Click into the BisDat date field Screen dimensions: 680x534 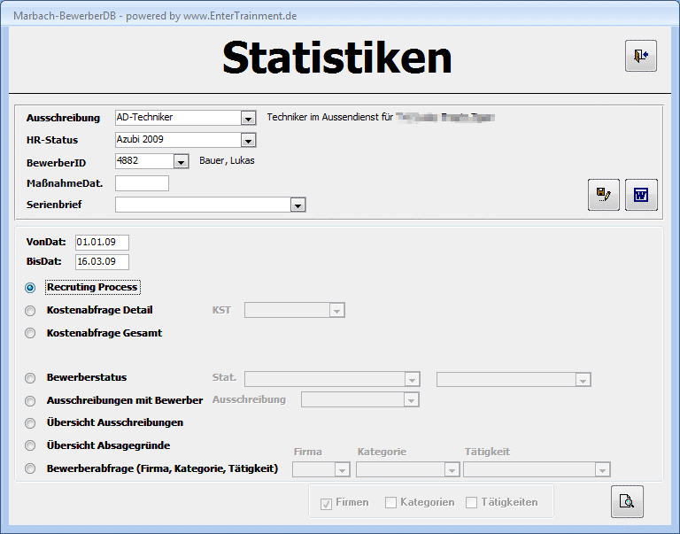102,262
